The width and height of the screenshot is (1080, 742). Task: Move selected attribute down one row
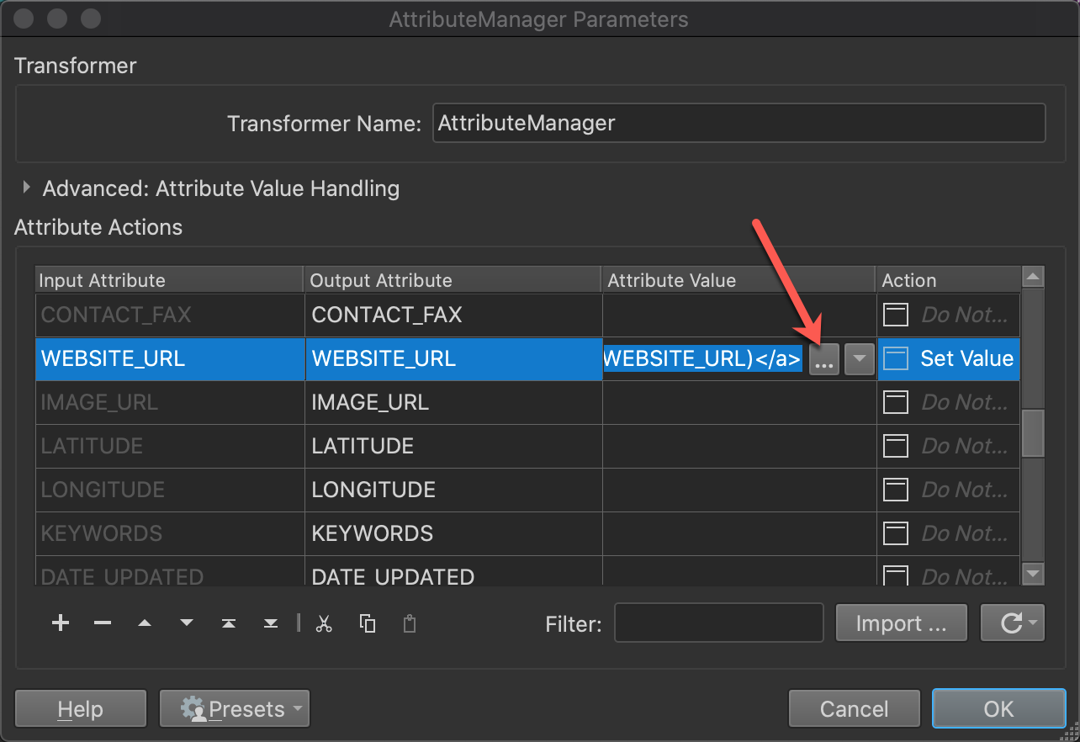(x=187, y=623)
